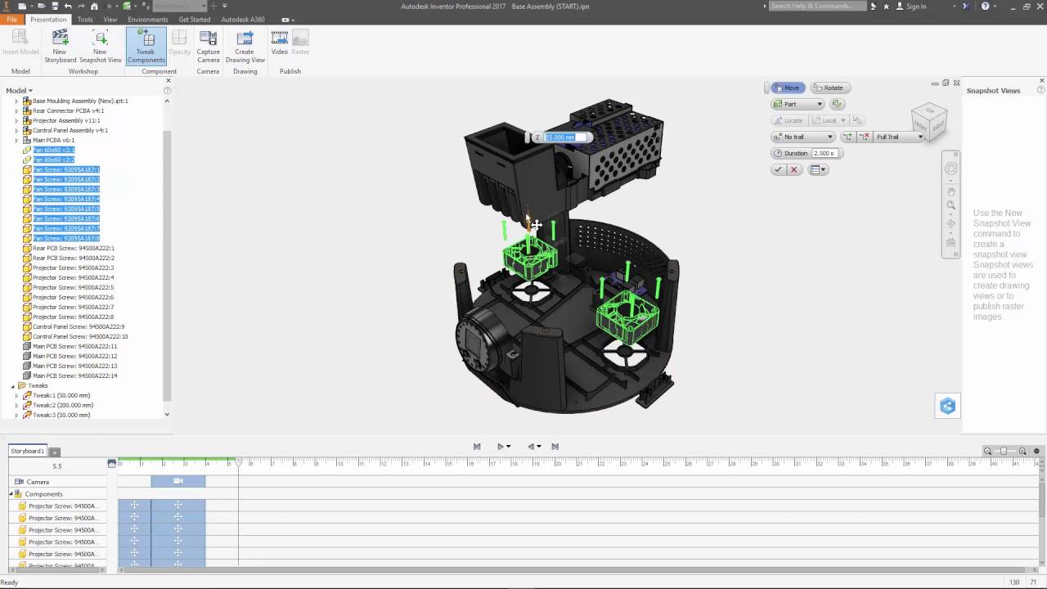
Task: Click Video publish tool
Action: pos(279,43)
